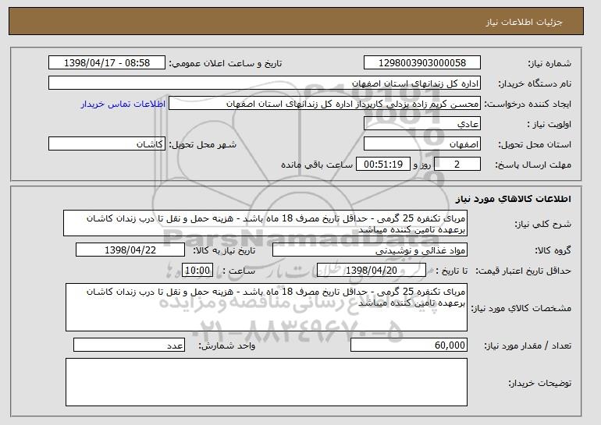Select the remaining time field 00:51:19
The height and width of the screenshot is (425, 601).
pos(383,165)
